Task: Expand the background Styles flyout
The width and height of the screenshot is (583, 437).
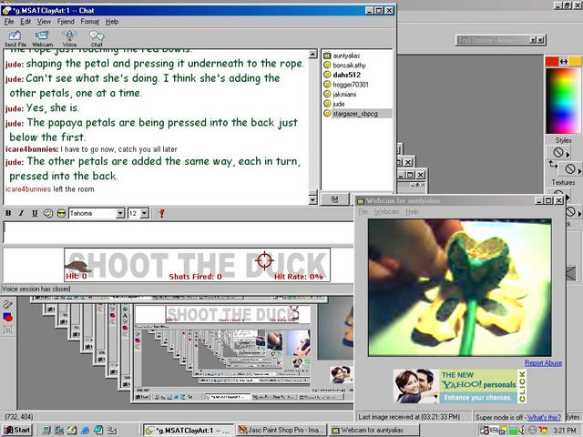Action: pyautogui.click(x=579, y=171)
